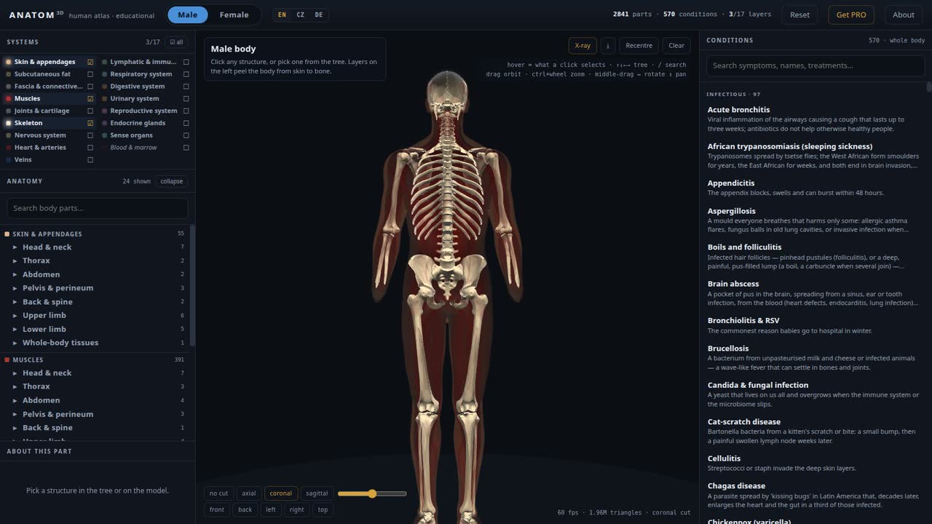The height and width of the screenshot is (524, 932).
Task: Switch to the Female body model
Action: (234, 15)
